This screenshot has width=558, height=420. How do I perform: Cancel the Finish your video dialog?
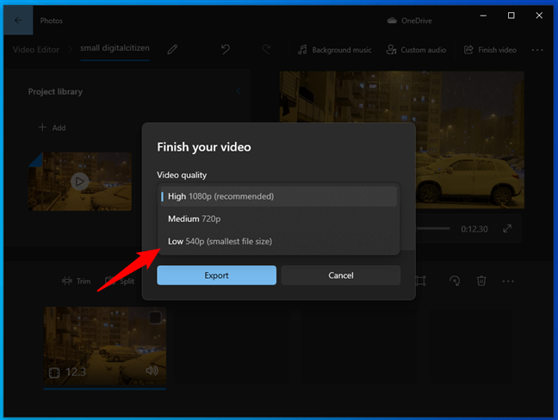(x=340, y=275)
